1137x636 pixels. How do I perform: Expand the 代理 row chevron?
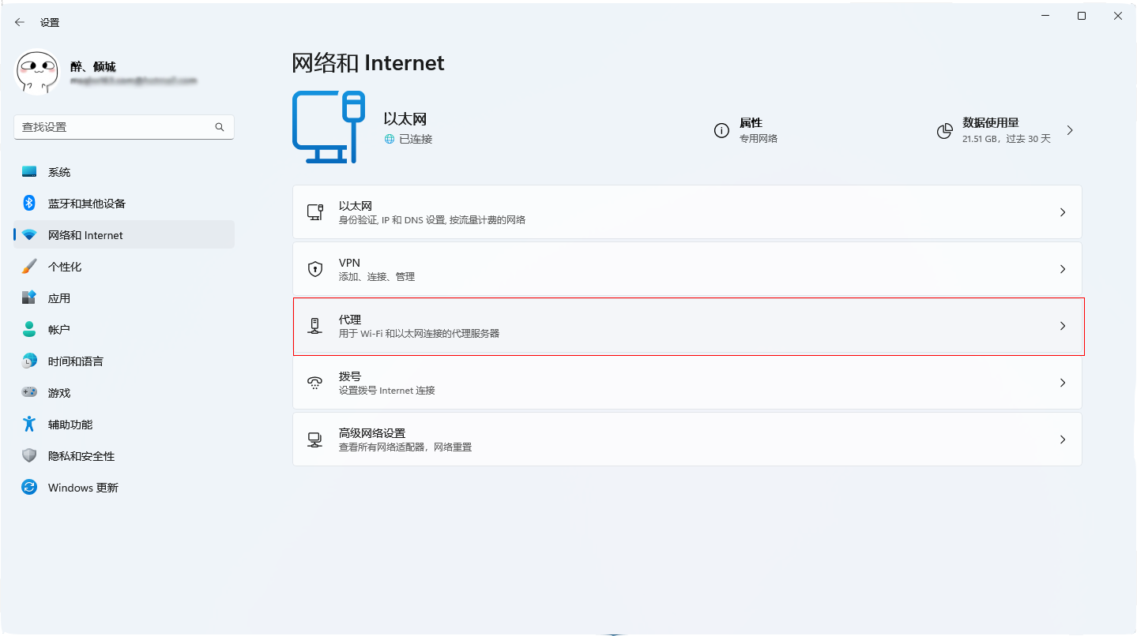1063,326
